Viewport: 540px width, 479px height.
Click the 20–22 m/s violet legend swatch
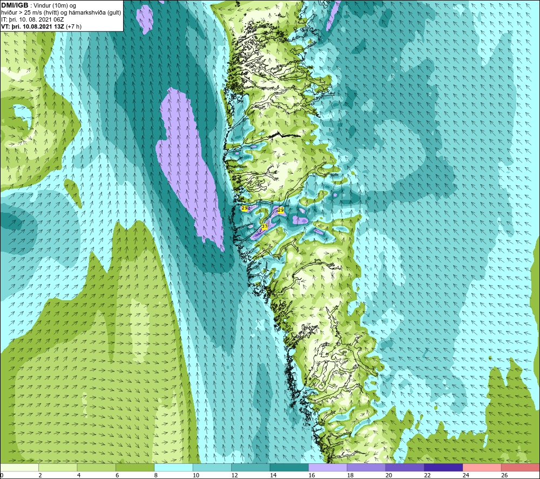pos(405,467)
